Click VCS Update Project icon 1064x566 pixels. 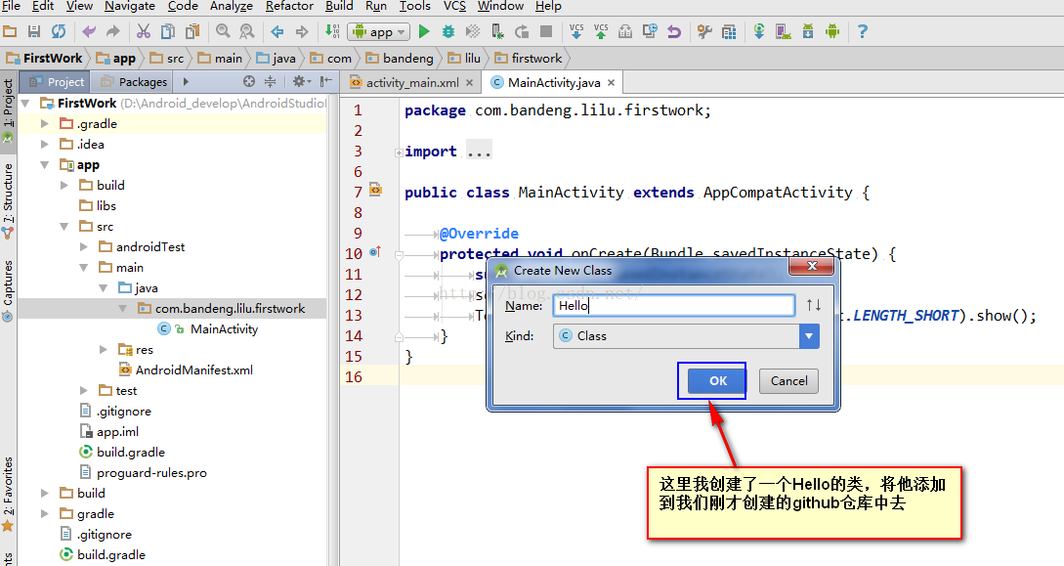pos(576,31)
